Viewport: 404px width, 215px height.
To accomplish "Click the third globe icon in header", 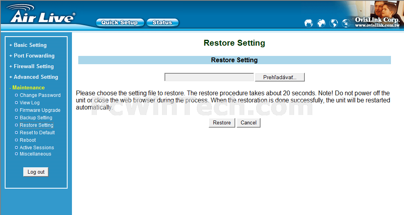I will click(334, 23).
